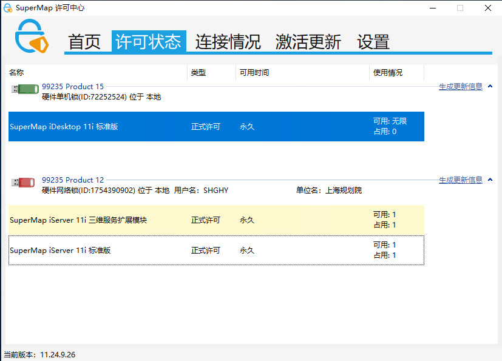Click 永久 in the 三维服务扩展模块 row

(x=247, y=220)
